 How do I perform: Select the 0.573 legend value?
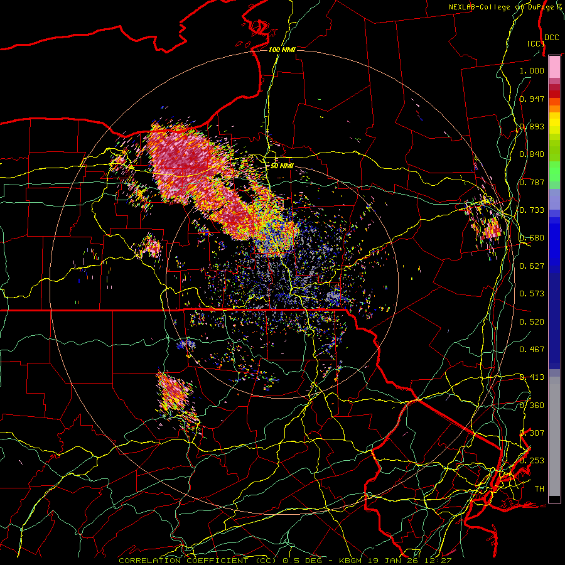pos(532,294)
